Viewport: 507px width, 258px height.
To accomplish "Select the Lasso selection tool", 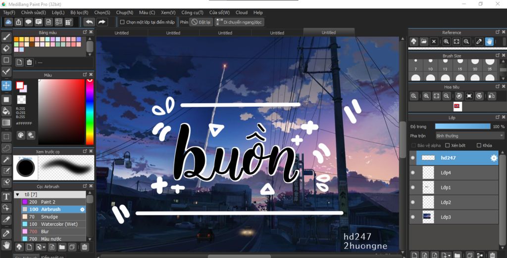I will [x=6, y=148].
